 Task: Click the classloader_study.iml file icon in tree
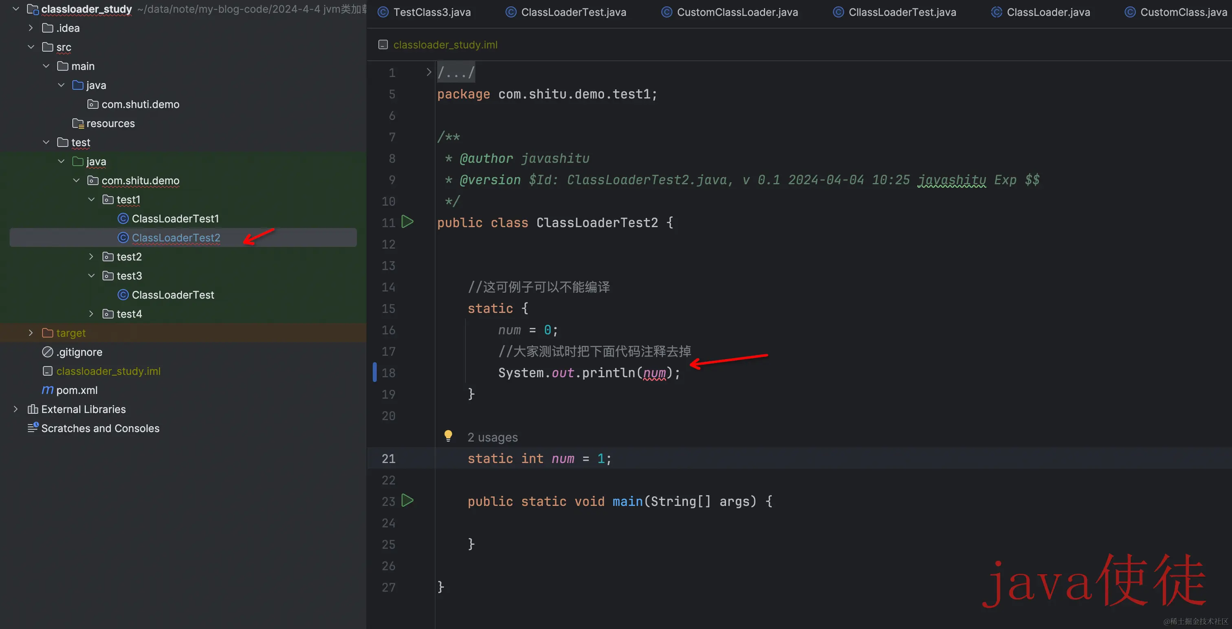pos(47,371)
